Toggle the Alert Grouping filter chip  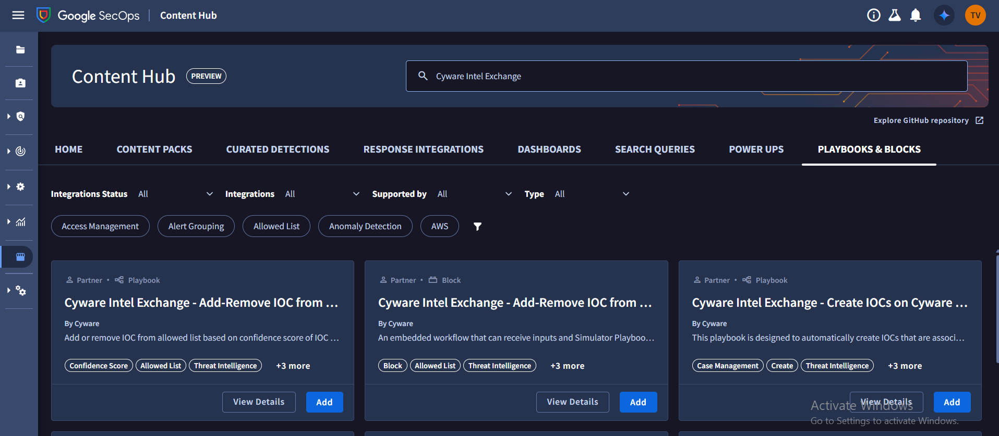click(x=196, y=227)
